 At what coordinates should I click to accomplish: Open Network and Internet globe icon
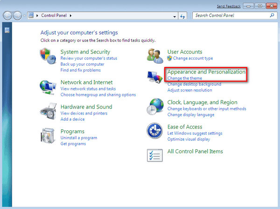point(48,88)
